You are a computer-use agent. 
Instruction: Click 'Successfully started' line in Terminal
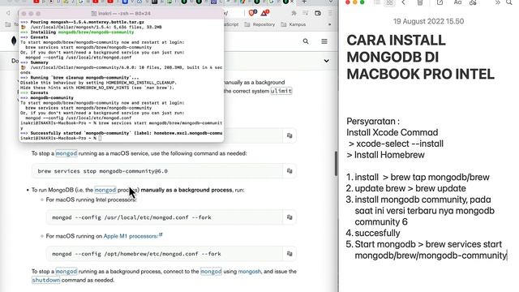click(x=121, y=133)
